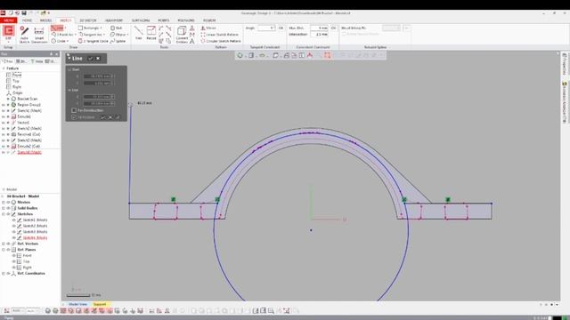570x320 pixels.
Task: Accept the Line command with checkmark
Action: point(90,59)
